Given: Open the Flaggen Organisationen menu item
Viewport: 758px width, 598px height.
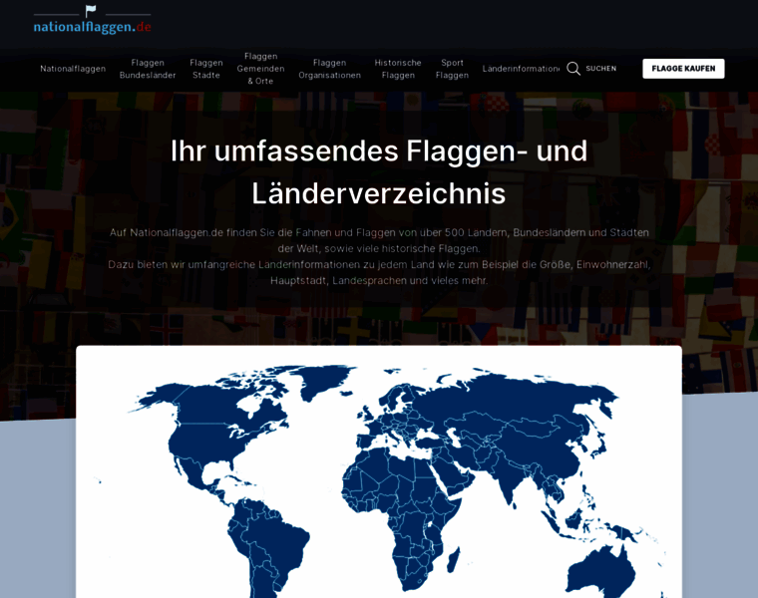Looking at the screenshot, I should pyautogui.click(x=330, y=69).
